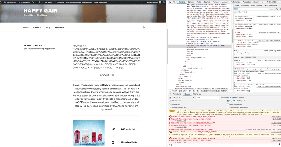The image size is (281, 147).
Task: Open the Products navigation item
Action: tap(37, 27)
